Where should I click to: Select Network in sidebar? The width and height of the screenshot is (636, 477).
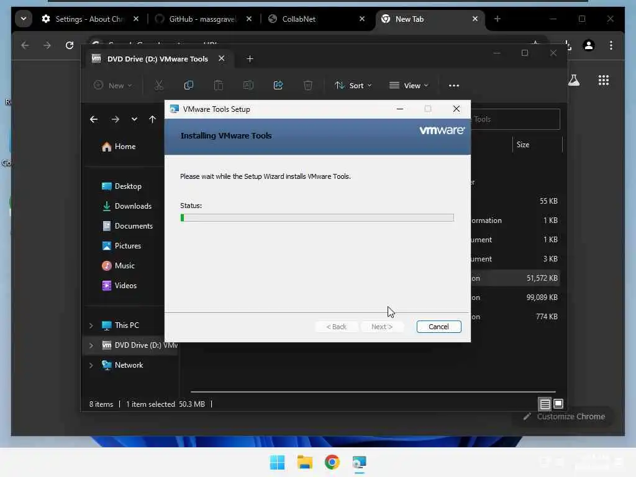point(122,365)
